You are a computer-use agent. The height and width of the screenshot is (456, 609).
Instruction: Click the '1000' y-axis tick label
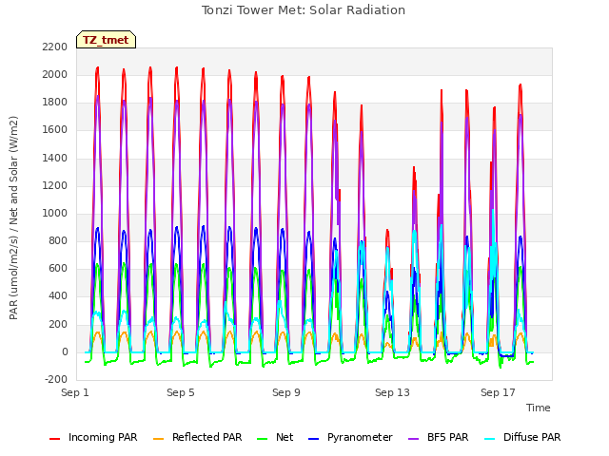click(x=55, y=213)
